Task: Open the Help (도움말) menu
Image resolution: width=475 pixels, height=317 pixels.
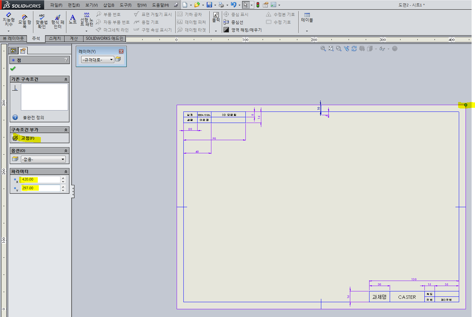Action: 160,5
